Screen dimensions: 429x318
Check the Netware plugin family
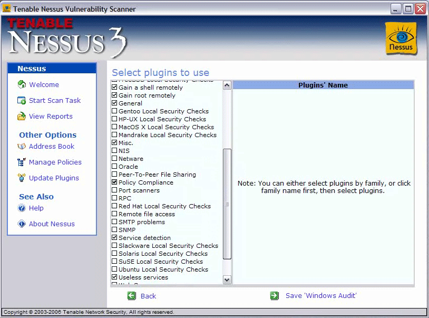(114, 158)
